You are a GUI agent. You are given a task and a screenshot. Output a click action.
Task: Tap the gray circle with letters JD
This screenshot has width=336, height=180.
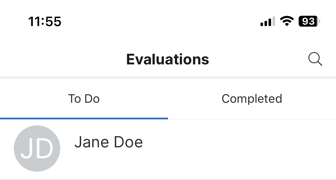pos(37,149)
